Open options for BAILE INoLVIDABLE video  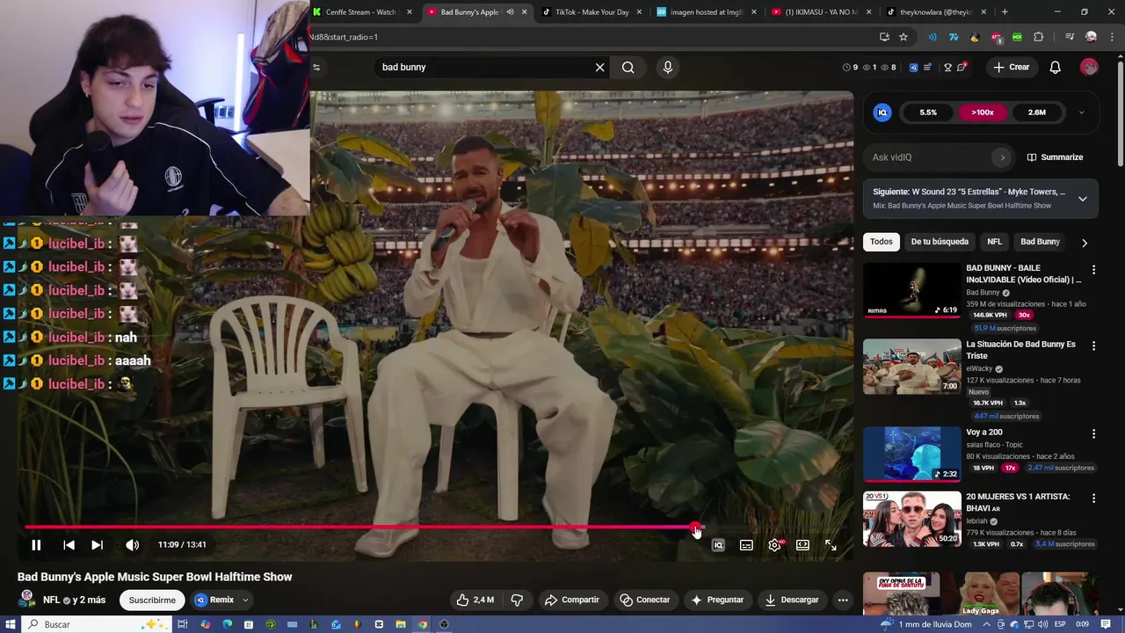tap(1093, 270)
